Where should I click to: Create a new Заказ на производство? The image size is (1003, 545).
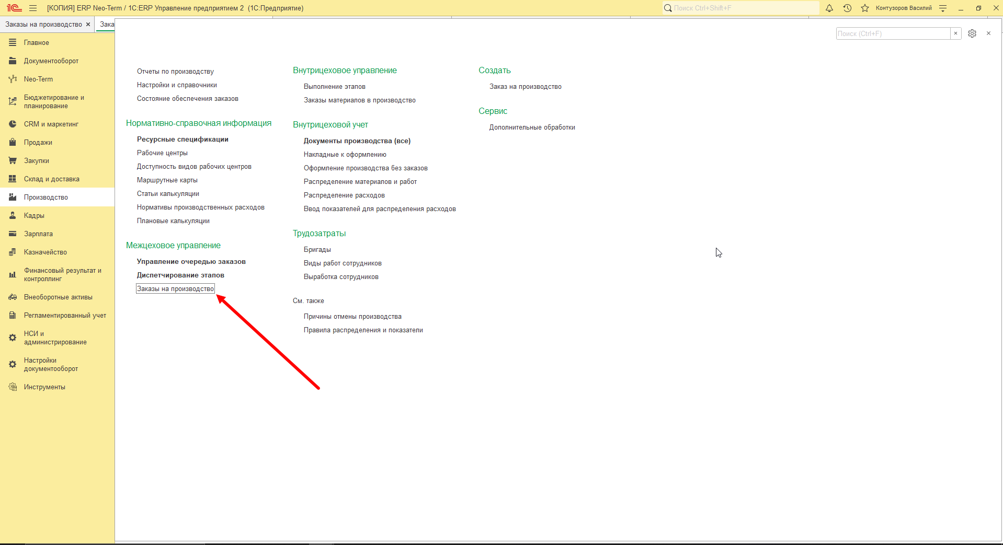[x=525, y=87]
